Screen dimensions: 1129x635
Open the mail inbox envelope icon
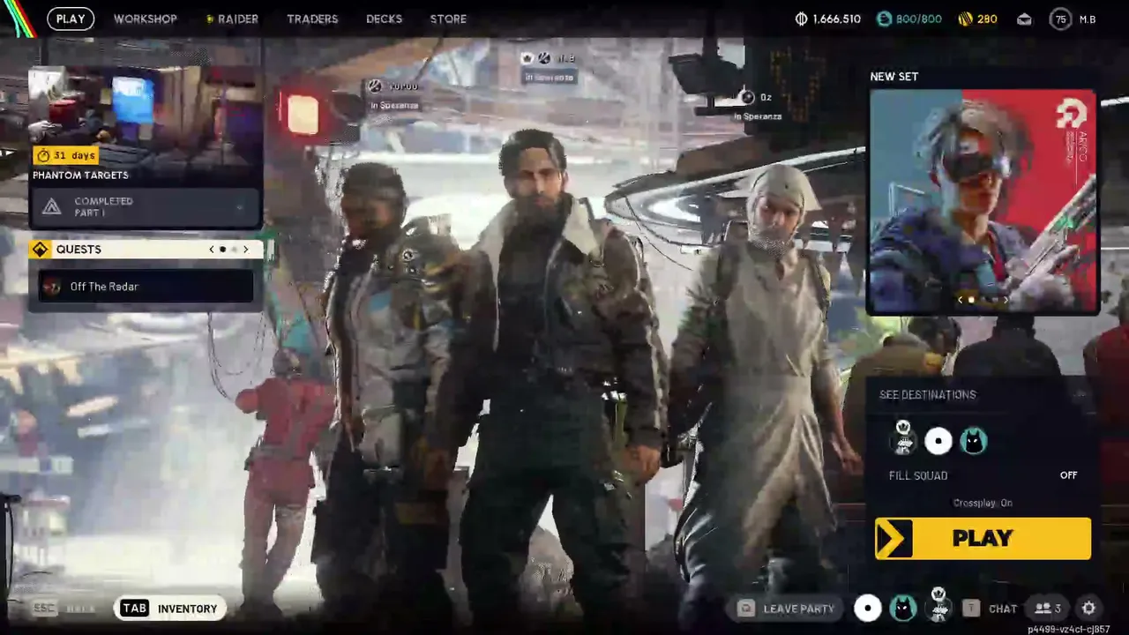point(1024,19)
